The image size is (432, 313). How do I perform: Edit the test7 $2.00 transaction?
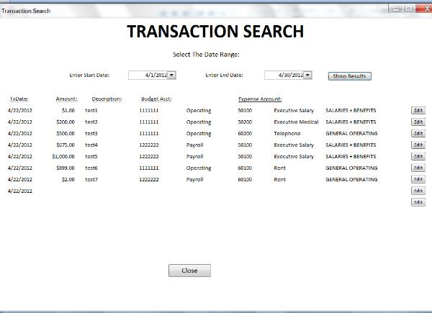418,179
